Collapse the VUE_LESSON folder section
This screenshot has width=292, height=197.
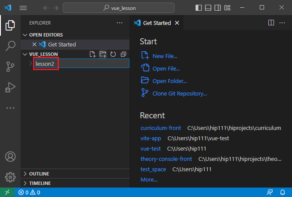click(25, 54)
